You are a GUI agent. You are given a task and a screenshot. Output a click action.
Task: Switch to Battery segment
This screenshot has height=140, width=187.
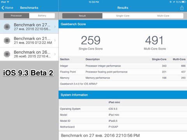pyautogui.click(x=42, y=16)
